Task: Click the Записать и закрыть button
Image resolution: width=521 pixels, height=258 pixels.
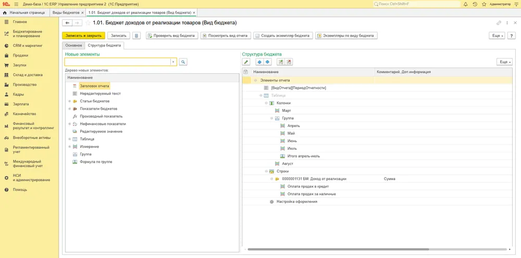Action: 83,35
